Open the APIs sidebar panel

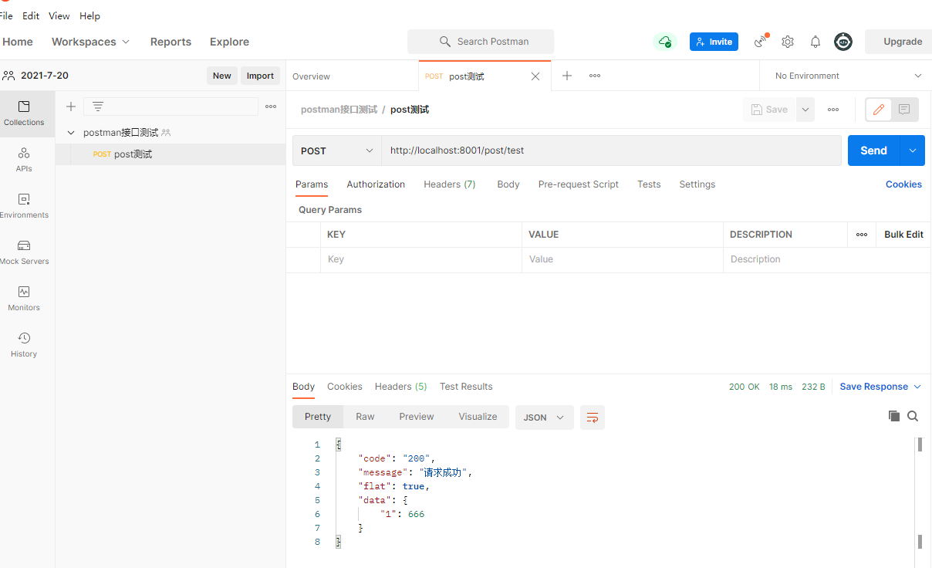24,160
